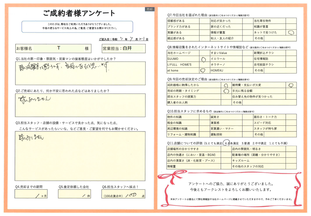
Task: Click the Q4 months period field
Action: pyautogui.click(x=31, y=194)
